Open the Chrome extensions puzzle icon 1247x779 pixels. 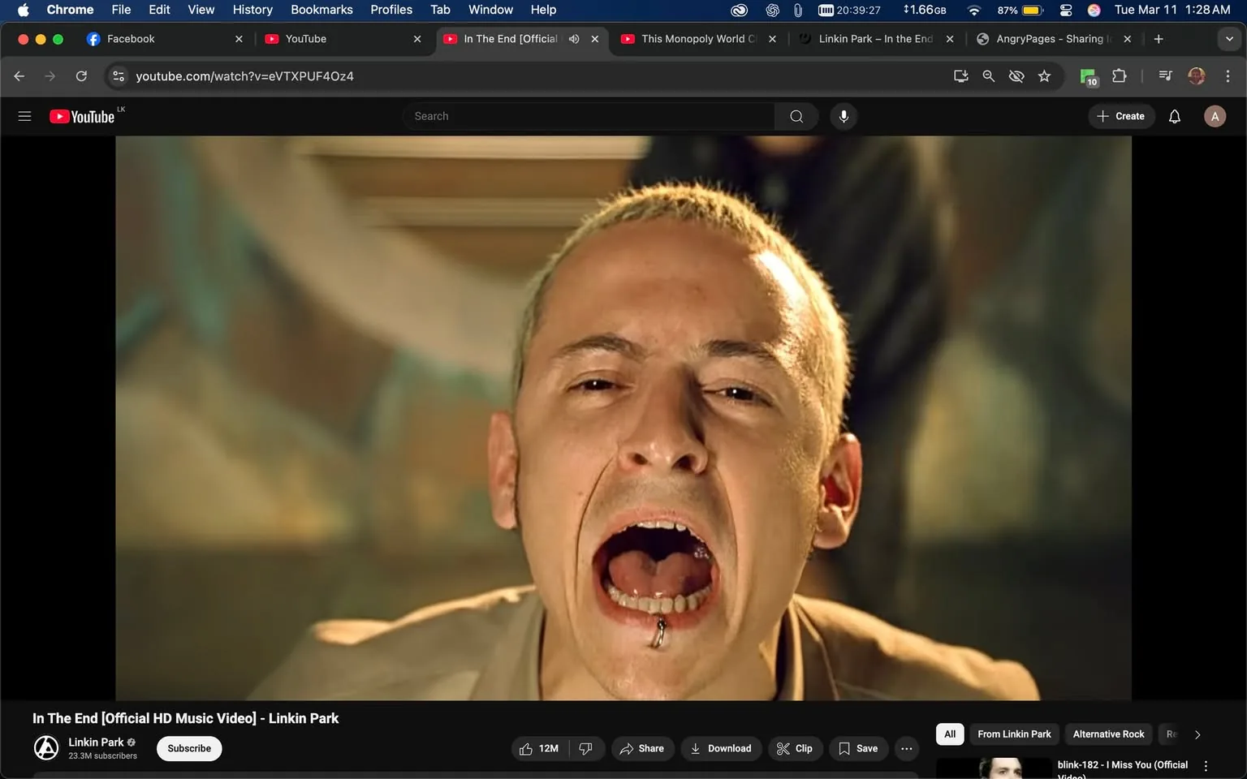(1118, 75)
